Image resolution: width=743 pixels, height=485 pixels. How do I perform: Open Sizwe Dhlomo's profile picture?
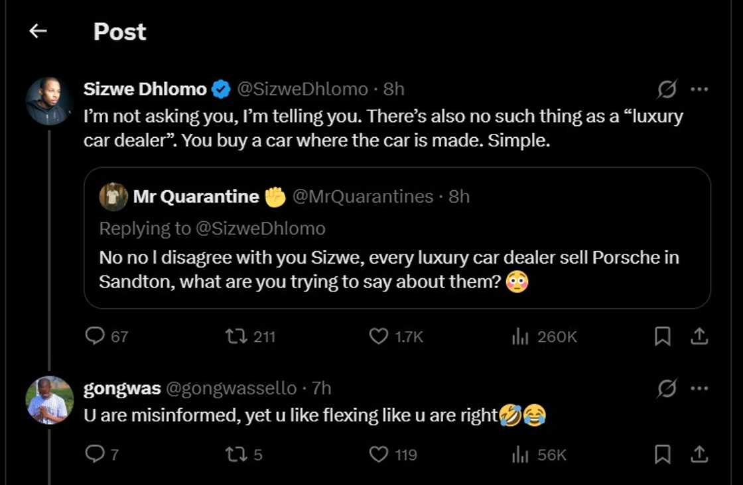click(x=49, y=101)
